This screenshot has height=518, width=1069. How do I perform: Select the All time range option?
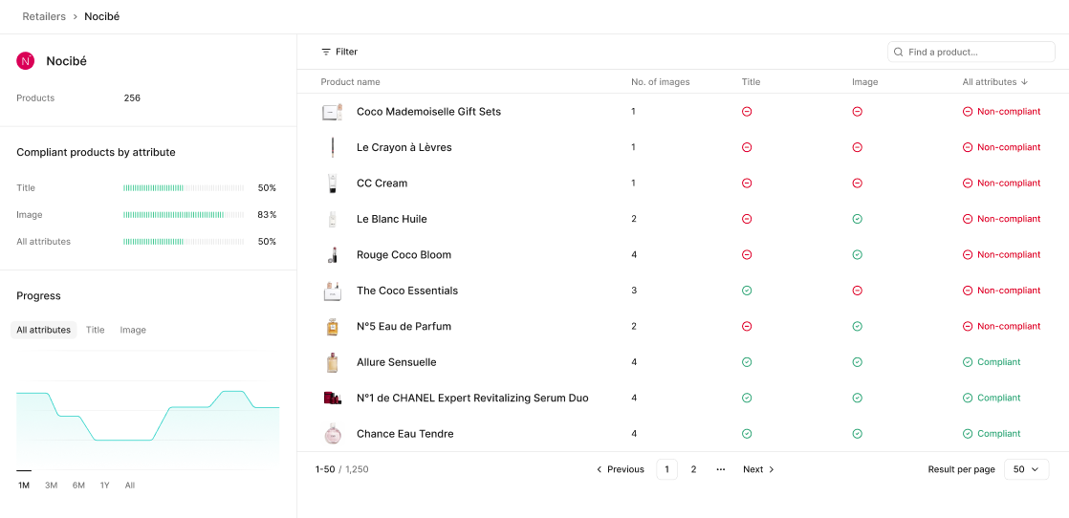[130, 486]
